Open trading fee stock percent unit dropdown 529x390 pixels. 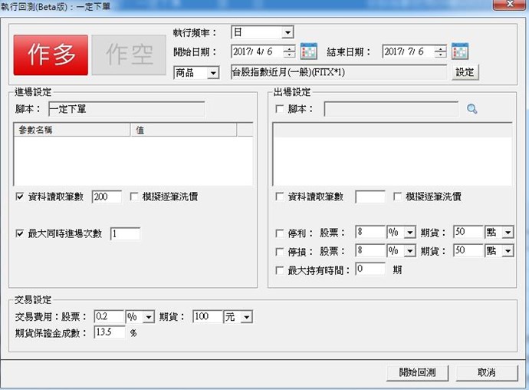click(x=149, y=316)
